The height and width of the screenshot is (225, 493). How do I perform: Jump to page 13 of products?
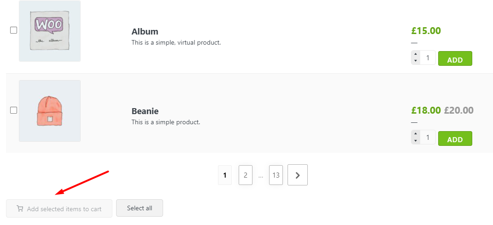pyautogui.click(x=276, y=175)
